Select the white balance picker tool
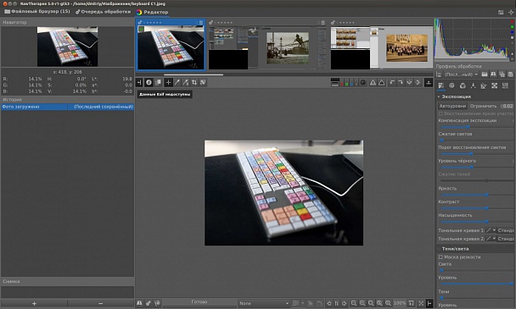The image size is (516, 309). click(177, 82)
